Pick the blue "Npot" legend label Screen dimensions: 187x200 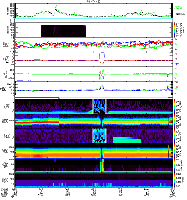177,64
